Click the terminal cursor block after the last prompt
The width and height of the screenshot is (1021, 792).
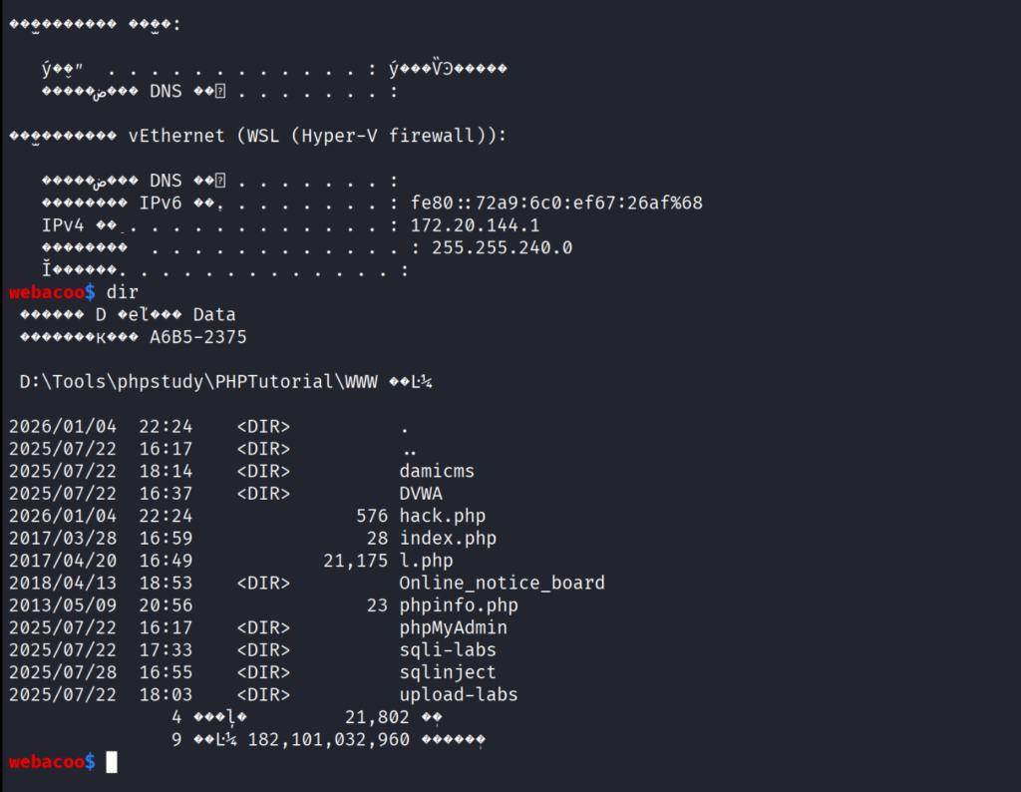click(x=112, y=762)
